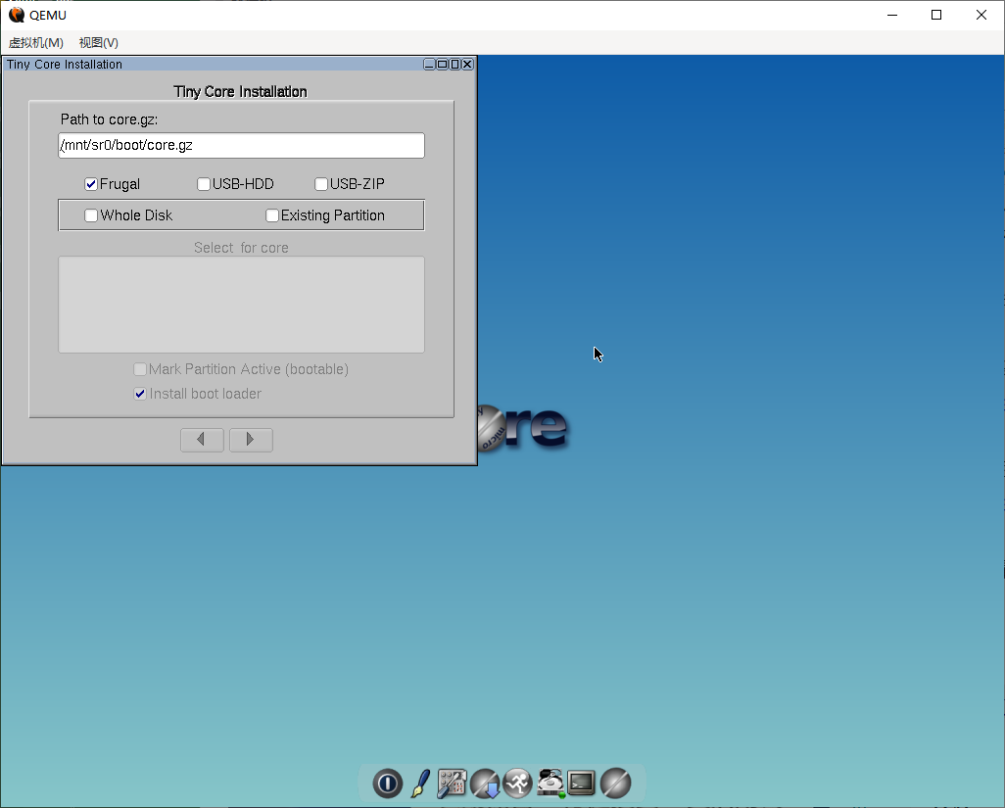
Task: Open the Run Program running-man icon
Action: 518,783
